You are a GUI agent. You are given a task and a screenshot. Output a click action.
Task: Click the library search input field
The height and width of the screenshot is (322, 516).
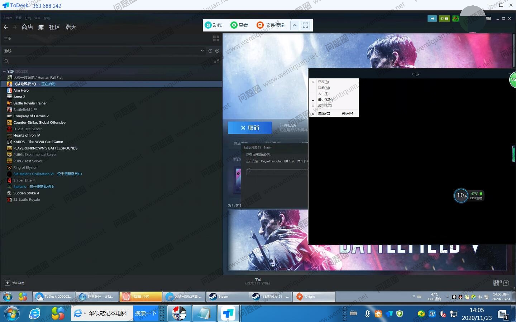[x=107, y=61]
